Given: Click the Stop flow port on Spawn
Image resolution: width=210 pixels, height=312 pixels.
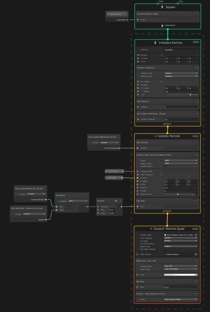Looking at the screenshot, I should point(178,4).
